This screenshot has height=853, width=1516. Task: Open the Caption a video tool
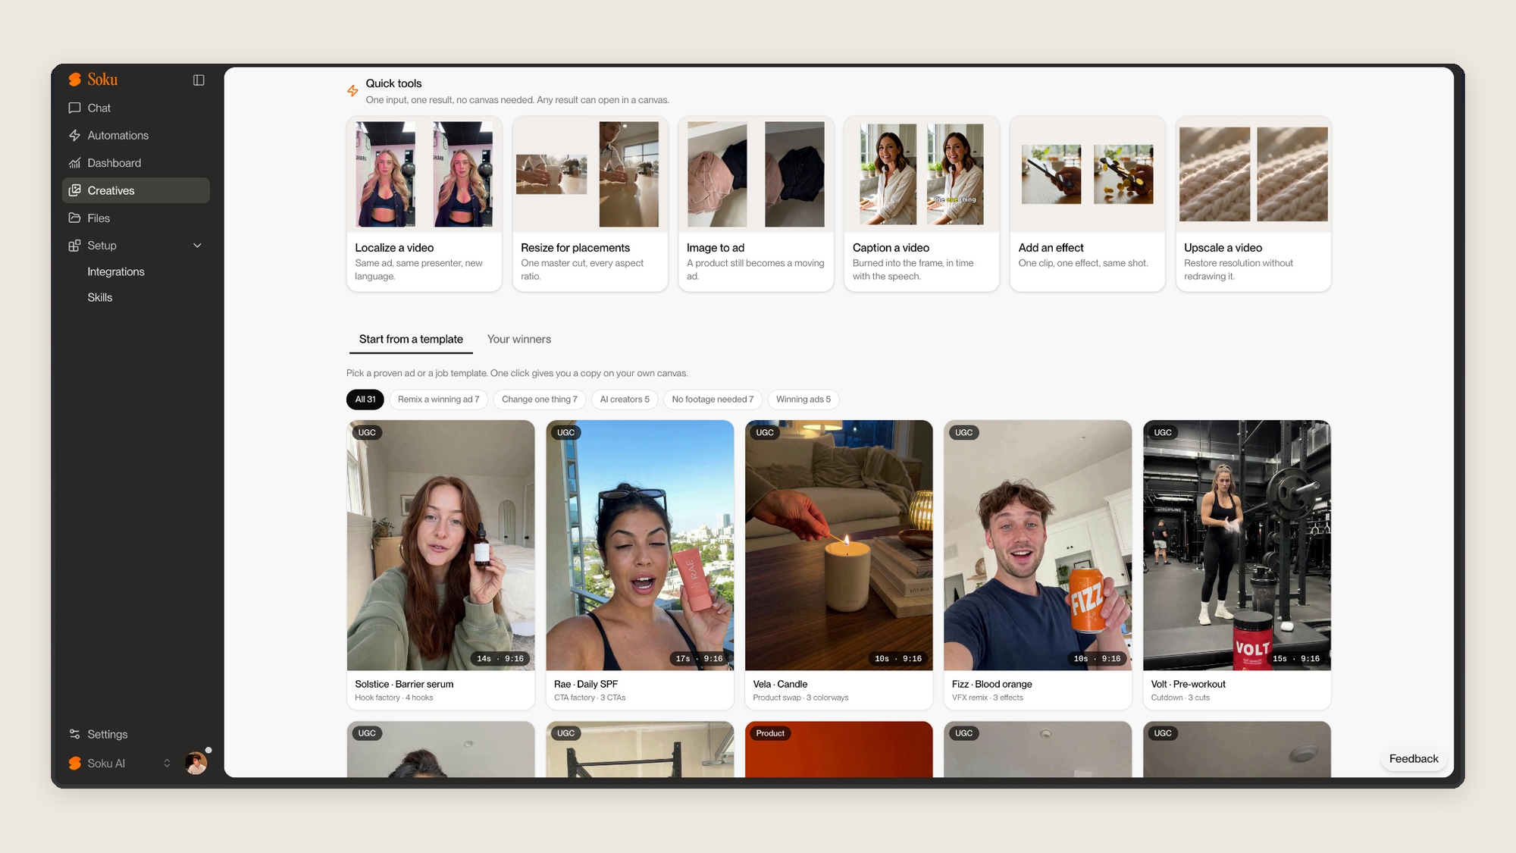(x=922, y=203)
